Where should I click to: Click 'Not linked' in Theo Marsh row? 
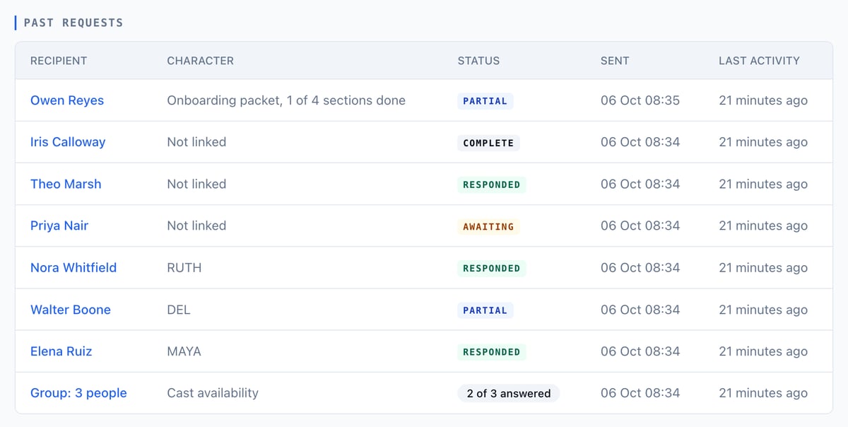pos(196,184)
